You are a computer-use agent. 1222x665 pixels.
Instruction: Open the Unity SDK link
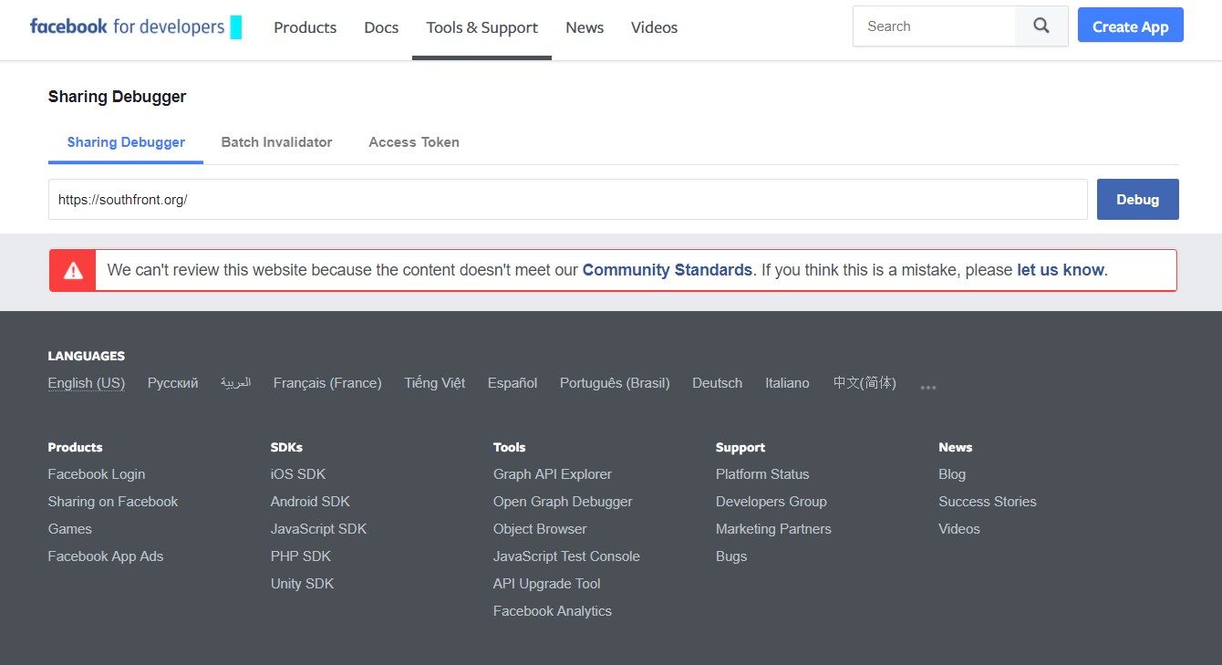(x=302, y=584)
